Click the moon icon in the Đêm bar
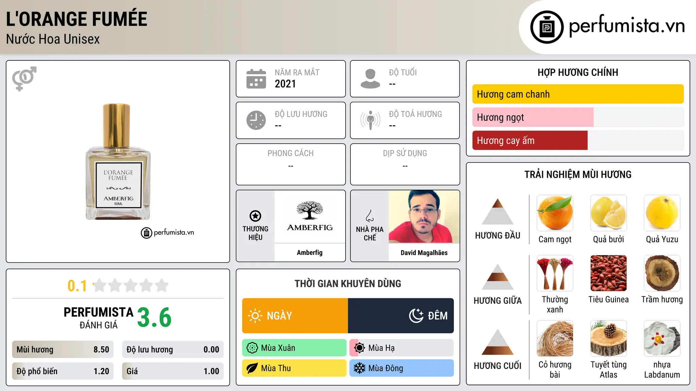The width and height of the screenshot is (696, 391). tap(416, 316)
